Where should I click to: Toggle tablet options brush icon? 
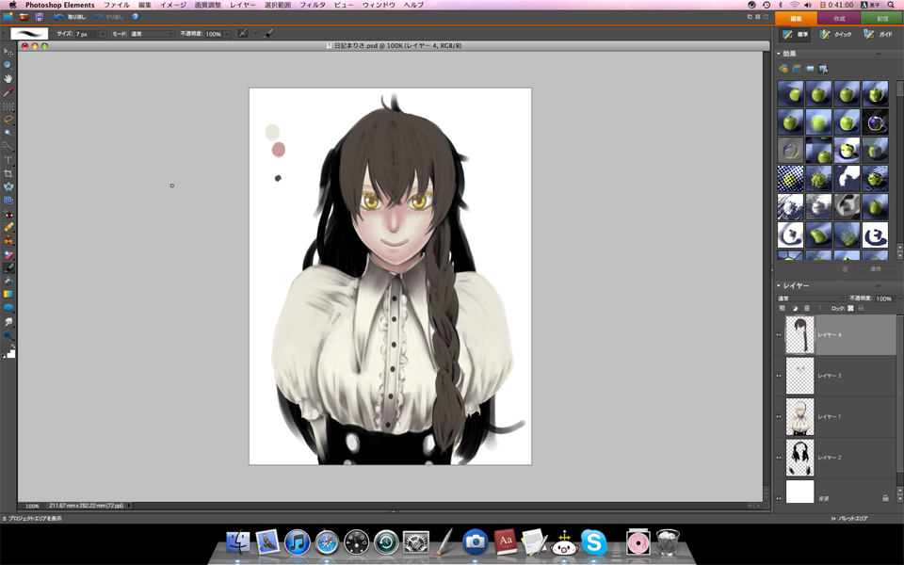(x=268, y=34)
